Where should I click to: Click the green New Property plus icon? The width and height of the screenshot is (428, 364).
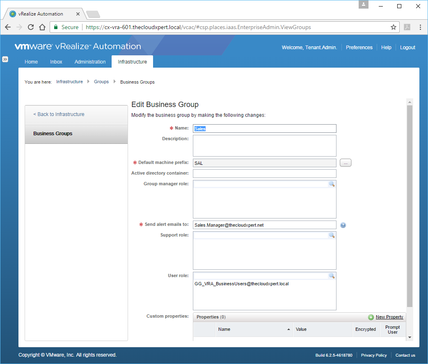[x=371, y=317]
